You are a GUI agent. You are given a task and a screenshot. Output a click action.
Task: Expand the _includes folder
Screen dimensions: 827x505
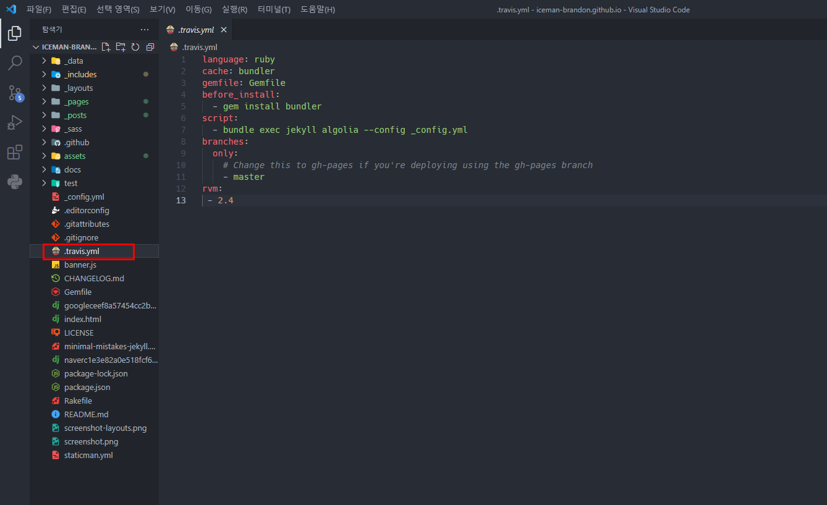point(44,74)
